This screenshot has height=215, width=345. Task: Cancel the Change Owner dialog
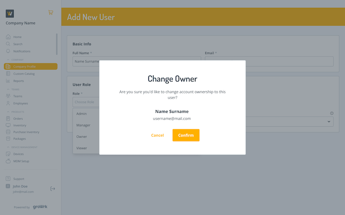[x=157, y=135]
